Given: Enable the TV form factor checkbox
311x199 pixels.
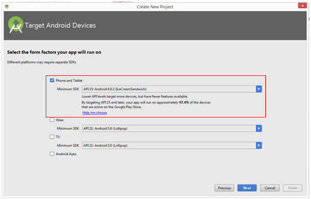Looking at the screenshot, I should (x=52, y=137).
